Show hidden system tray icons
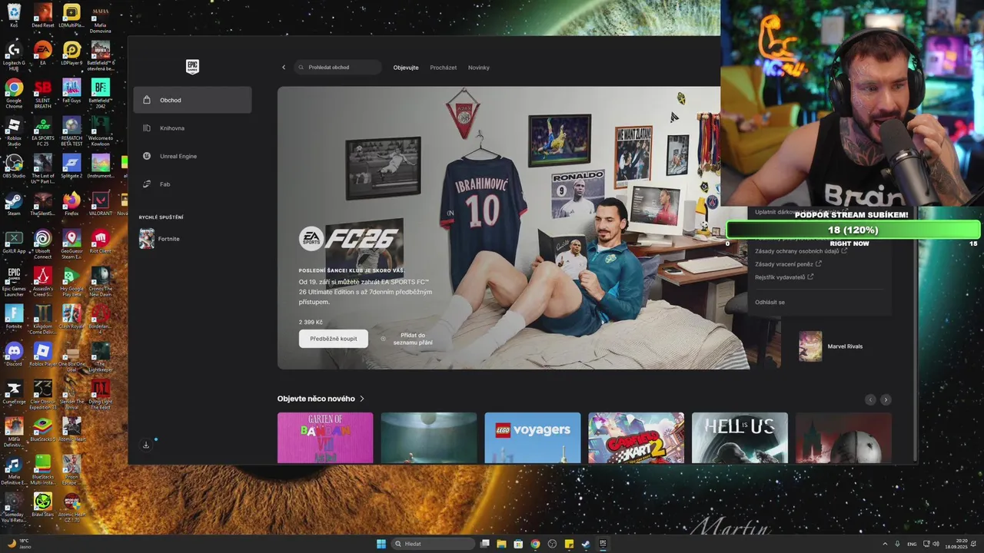This screenshot has height=553, width=984. [x=884, y=544]
